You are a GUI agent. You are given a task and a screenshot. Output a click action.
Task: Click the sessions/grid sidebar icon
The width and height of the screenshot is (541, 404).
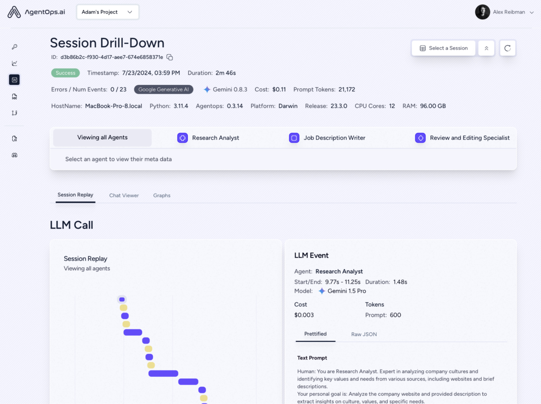coord(15,79)
